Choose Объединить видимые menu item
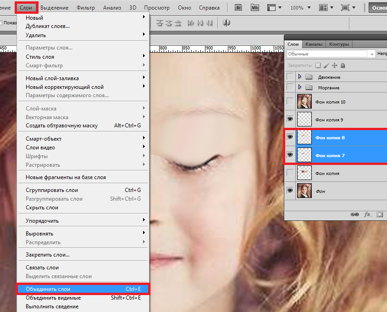 pyautogui.click(x=83, y=298)
